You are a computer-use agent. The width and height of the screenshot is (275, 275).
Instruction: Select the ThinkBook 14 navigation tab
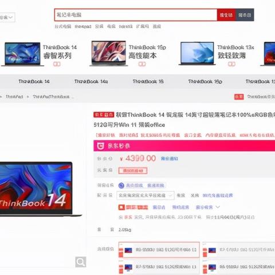click(x=34, y=81)
